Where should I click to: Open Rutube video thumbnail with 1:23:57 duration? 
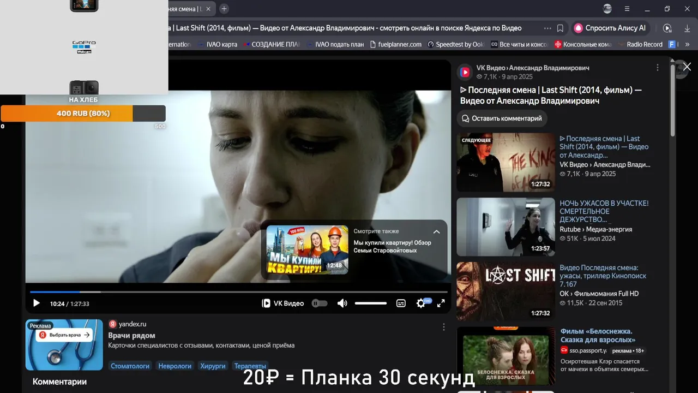click(x=506, y=227)
